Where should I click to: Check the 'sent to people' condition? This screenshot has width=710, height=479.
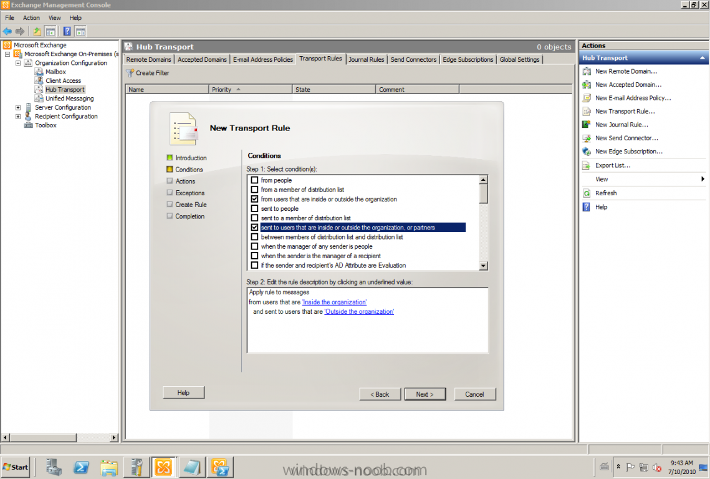254,208
